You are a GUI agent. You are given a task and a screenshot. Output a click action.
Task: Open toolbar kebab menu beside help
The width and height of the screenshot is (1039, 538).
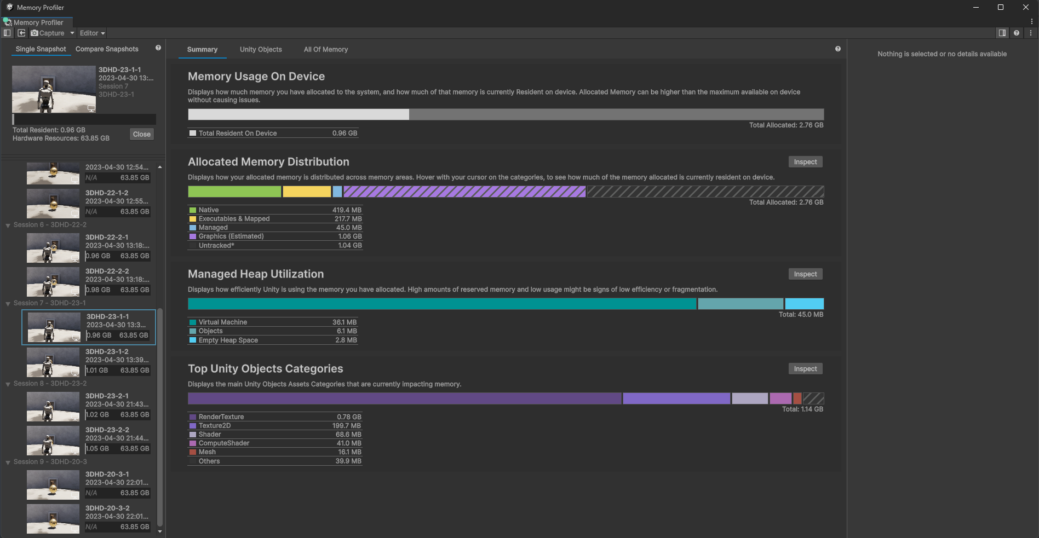point(1031,33)
